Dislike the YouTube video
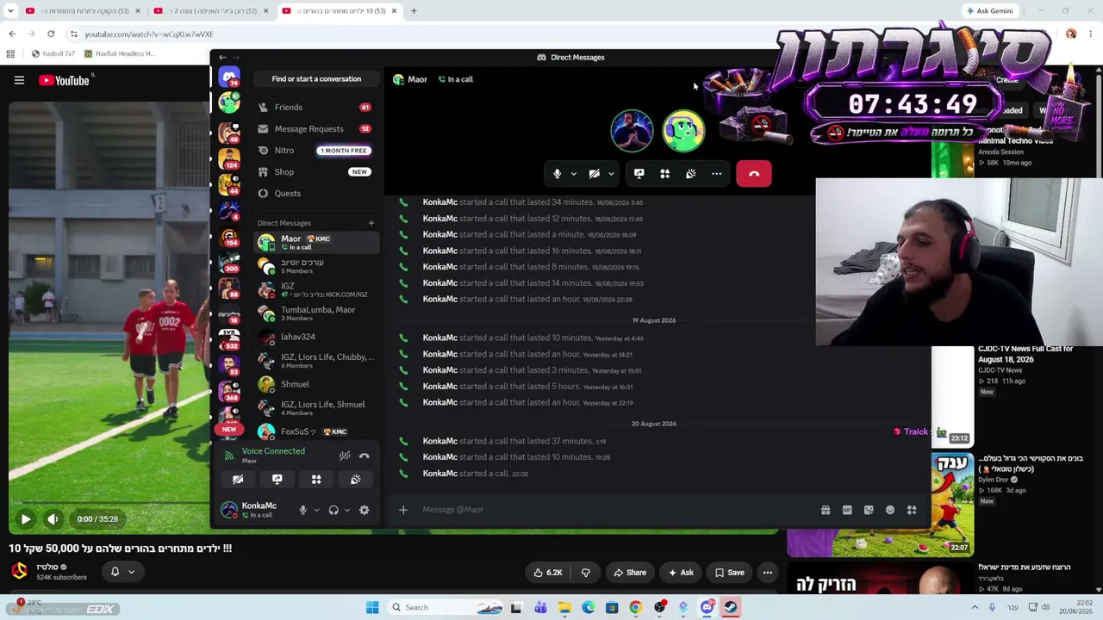The height and width of the screenshot is (620, 1103). (x=585, y=573)
